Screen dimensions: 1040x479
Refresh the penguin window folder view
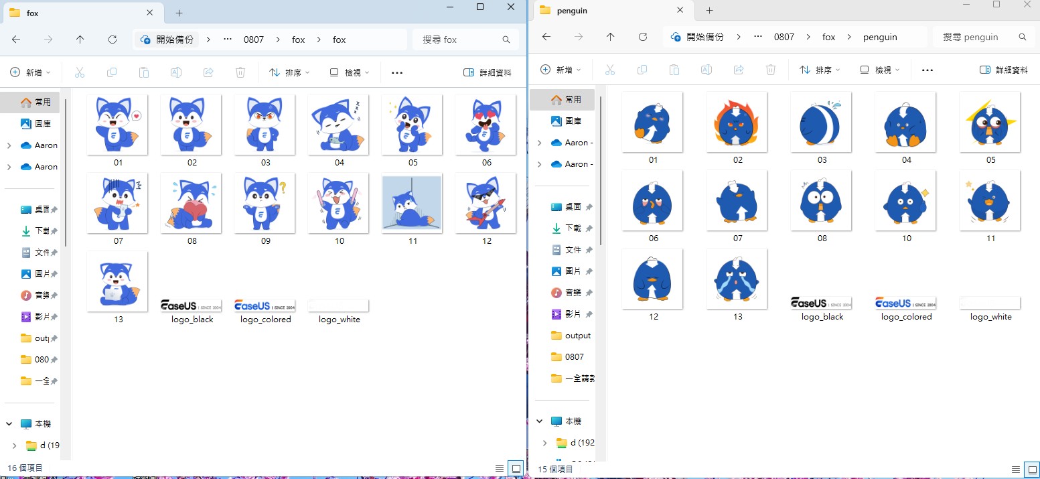click(643, 37)
